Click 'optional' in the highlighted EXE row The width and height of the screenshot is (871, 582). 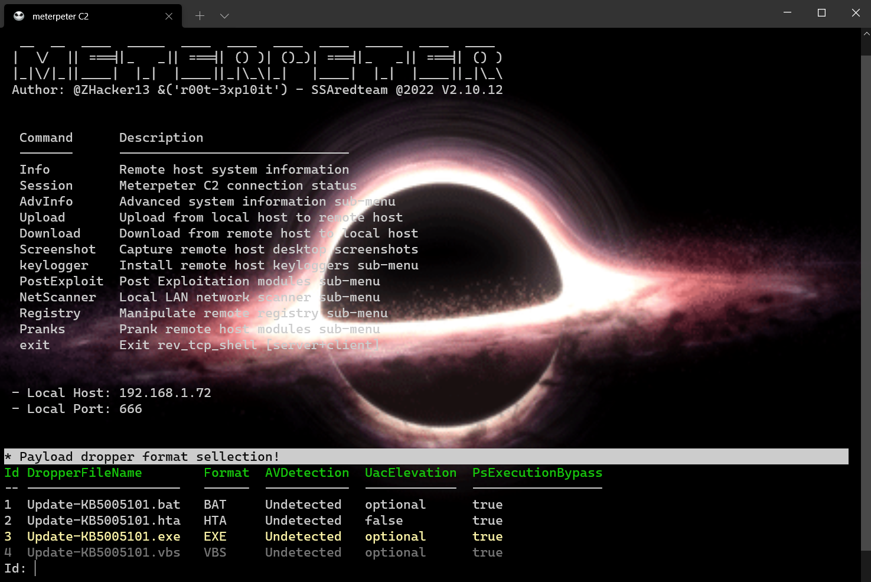[x=396, y=537]
